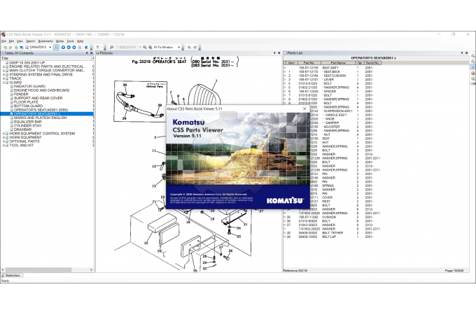Select EQUALIZER BAR tree item
476x315 pixels.
click(x=27, y=122)
